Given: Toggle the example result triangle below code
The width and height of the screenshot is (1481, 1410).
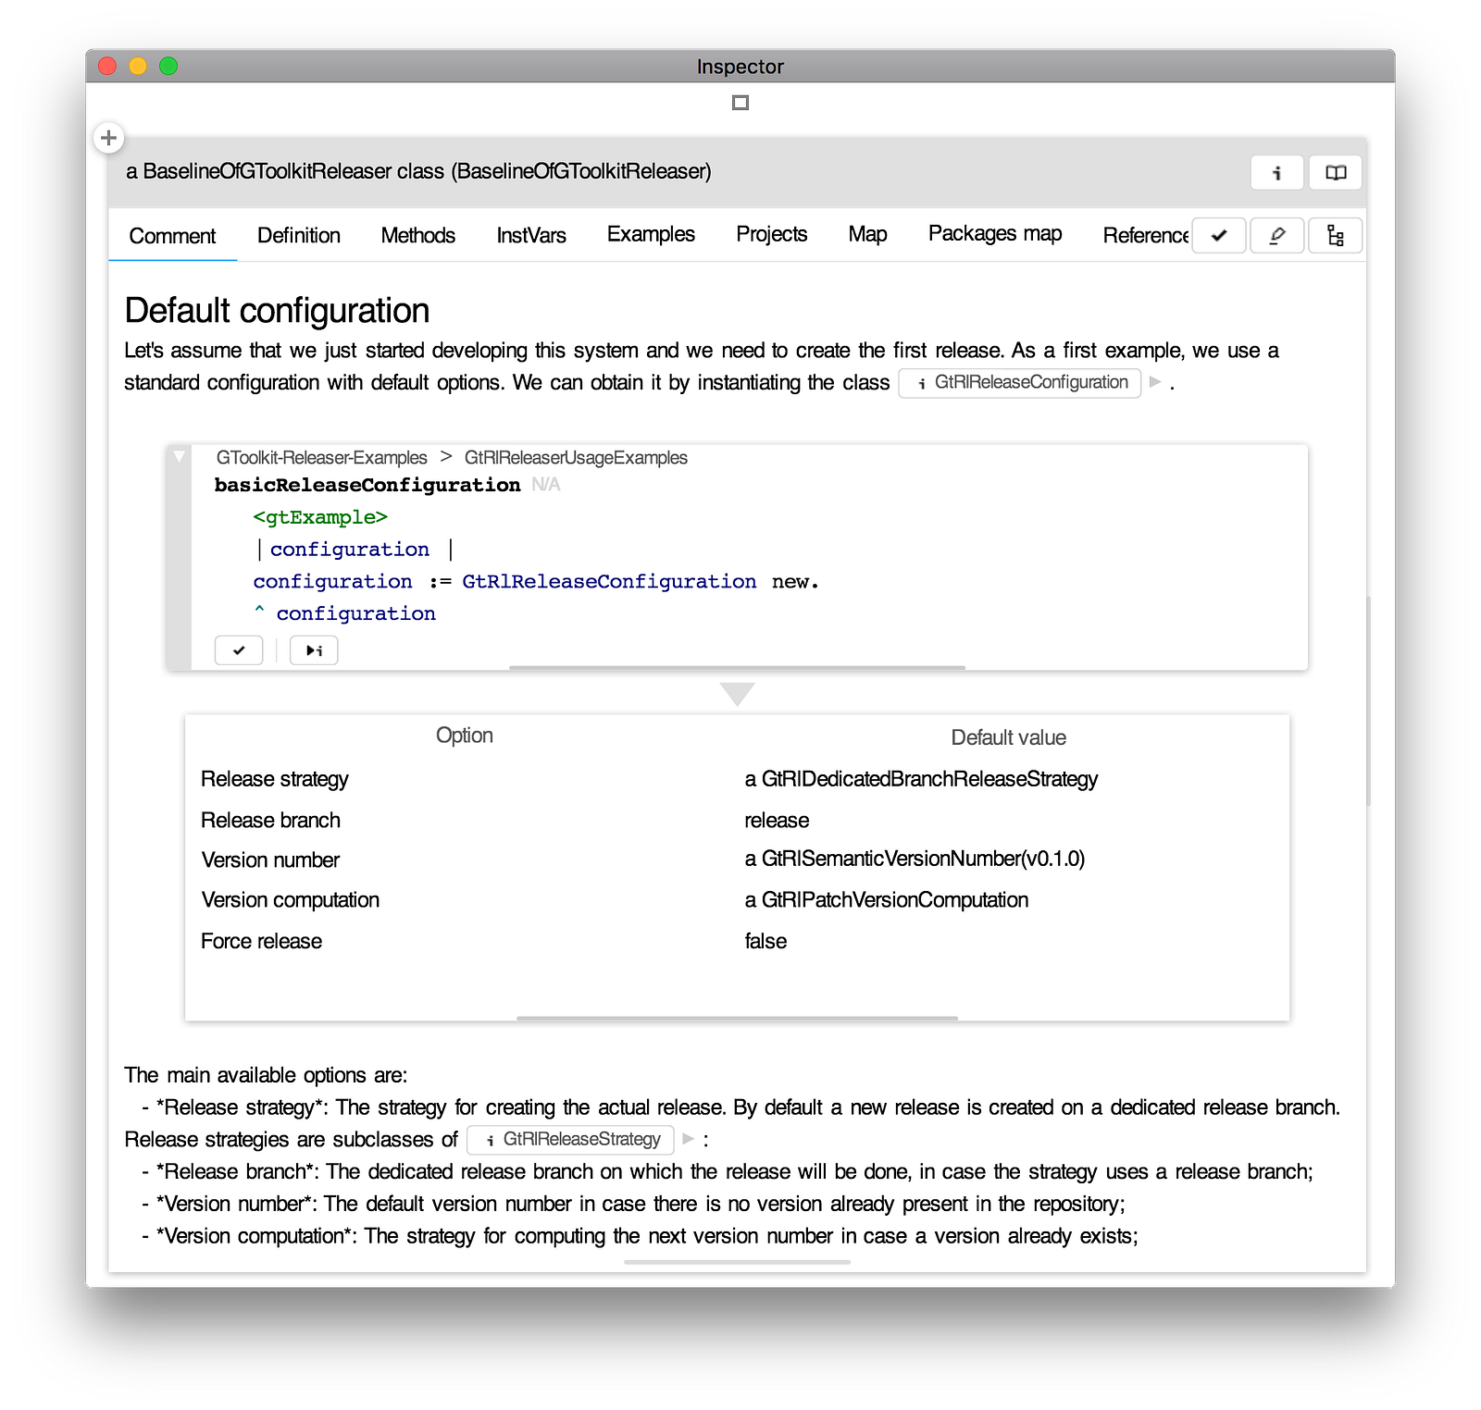Looking at the screenshot, I should point(737,694).
